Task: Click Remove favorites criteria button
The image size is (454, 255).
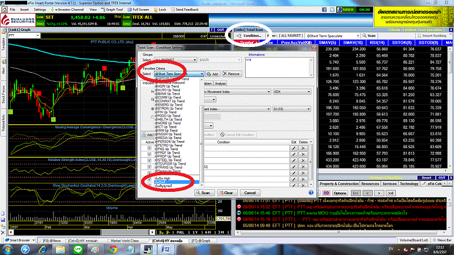Action: coord(232,74)
